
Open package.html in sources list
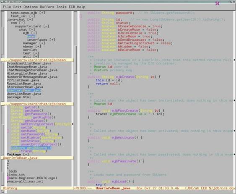coord(19,97)
